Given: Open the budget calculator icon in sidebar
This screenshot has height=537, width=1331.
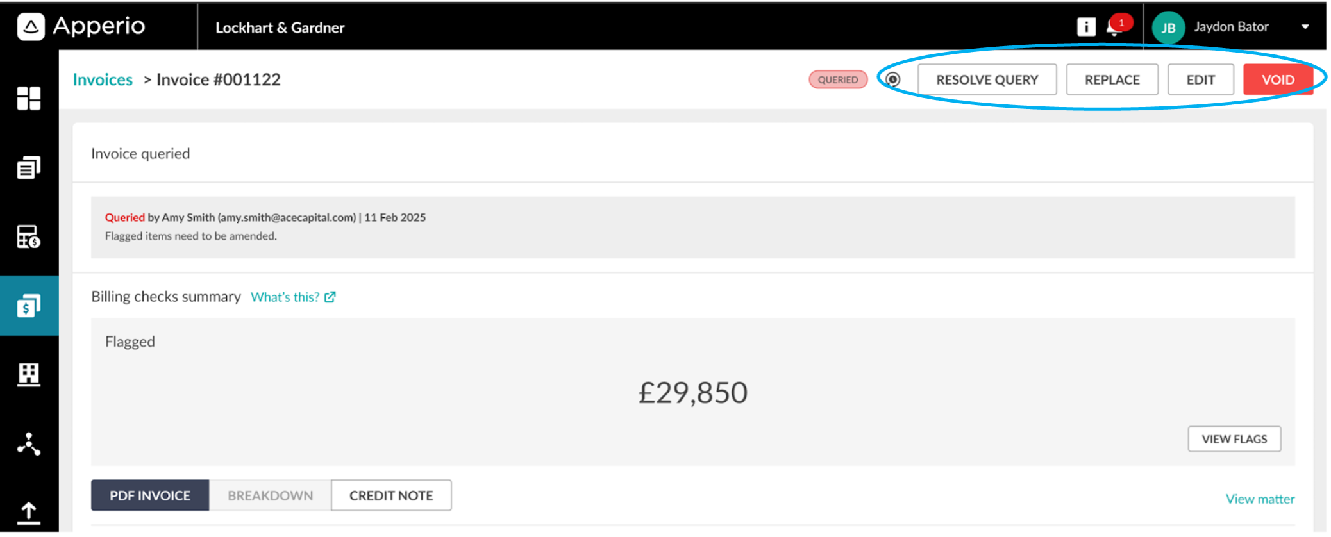Looking at the screenshot, I should point(29,236).
